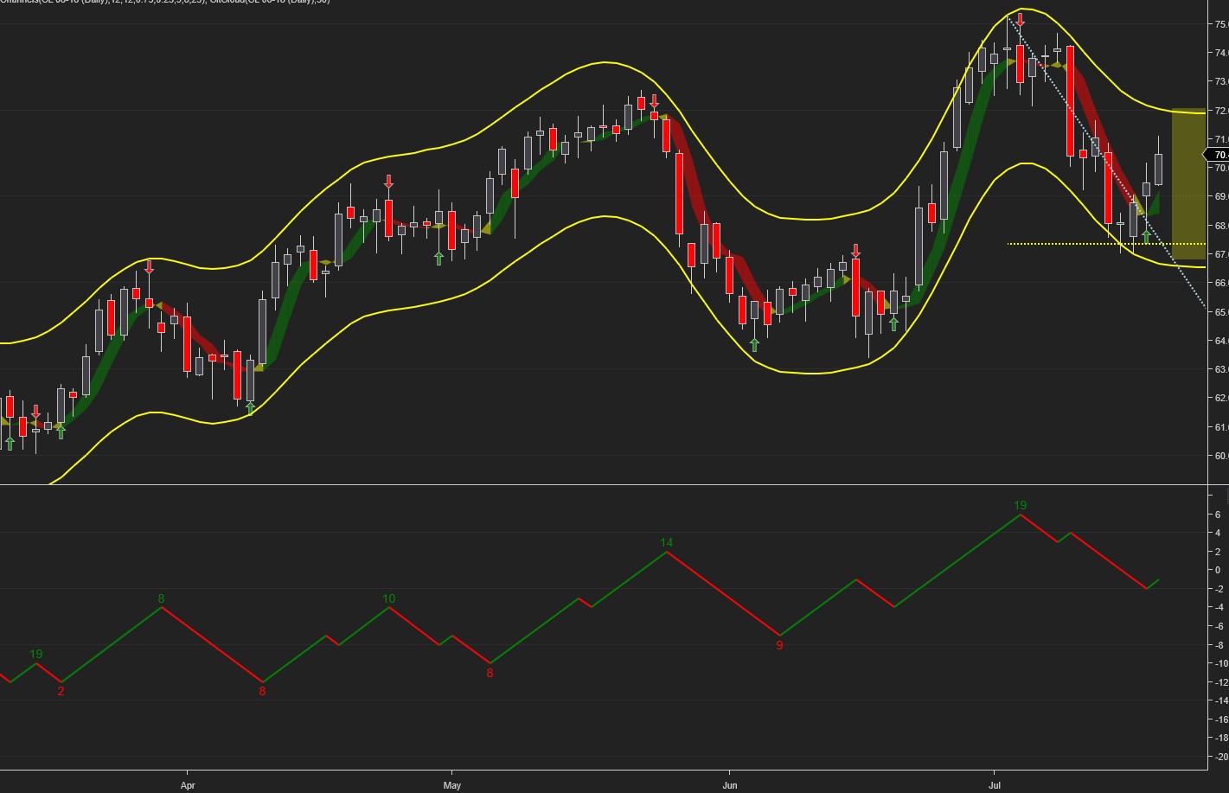The image size is (1229, 793).
Task: Click the green buy arrow under the latest July low
Action: pyautogui.click(x=1146, y=236)
